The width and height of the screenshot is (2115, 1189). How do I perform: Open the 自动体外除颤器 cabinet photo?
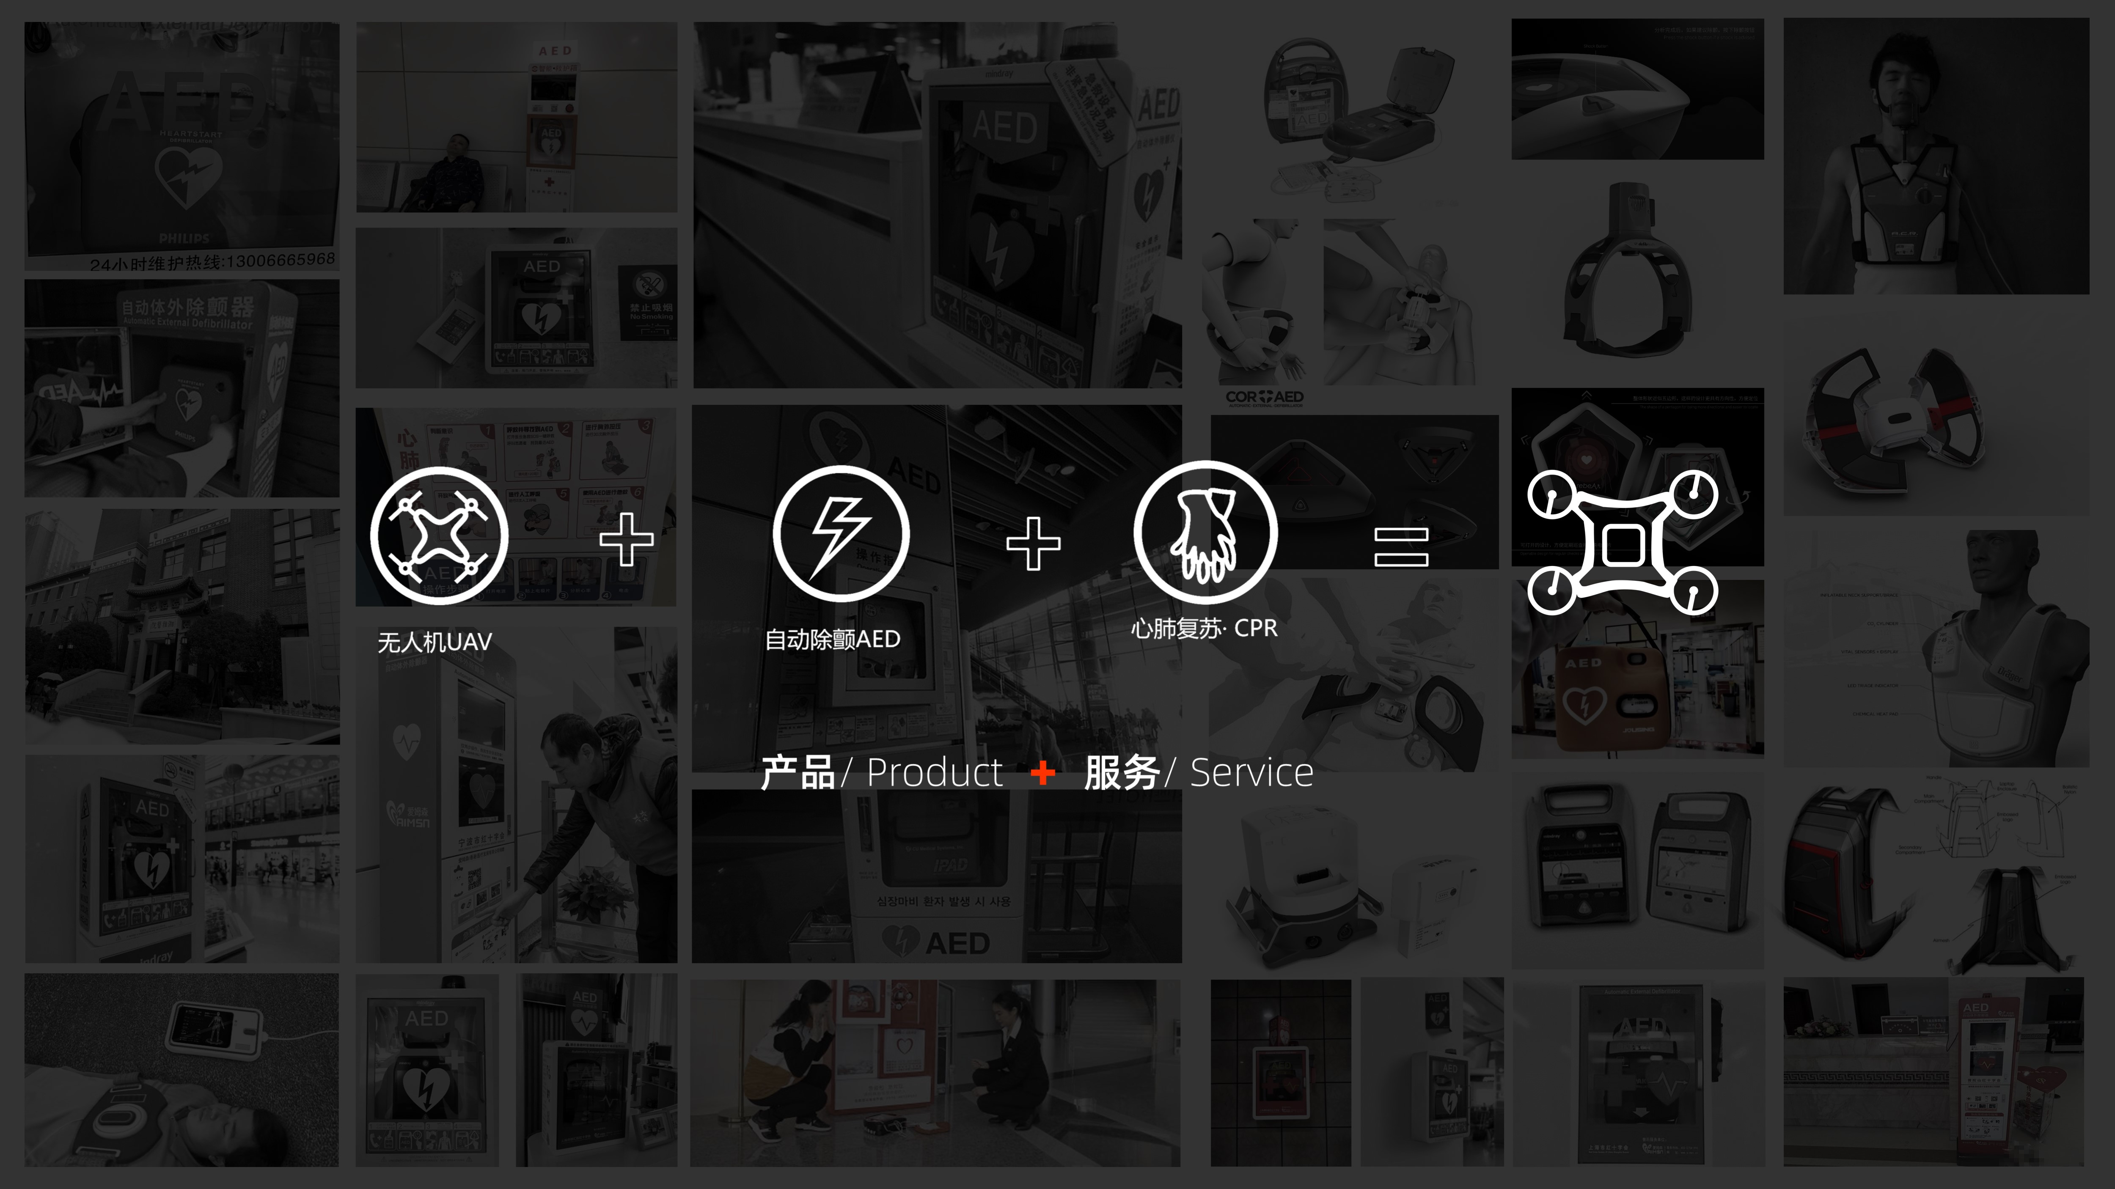pos(182,388)
